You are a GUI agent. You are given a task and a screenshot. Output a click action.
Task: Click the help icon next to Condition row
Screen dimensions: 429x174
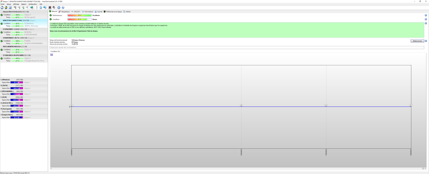(426, 19)
